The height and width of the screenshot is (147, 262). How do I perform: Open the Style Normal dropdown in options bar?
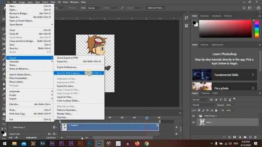tap(94, 8)
